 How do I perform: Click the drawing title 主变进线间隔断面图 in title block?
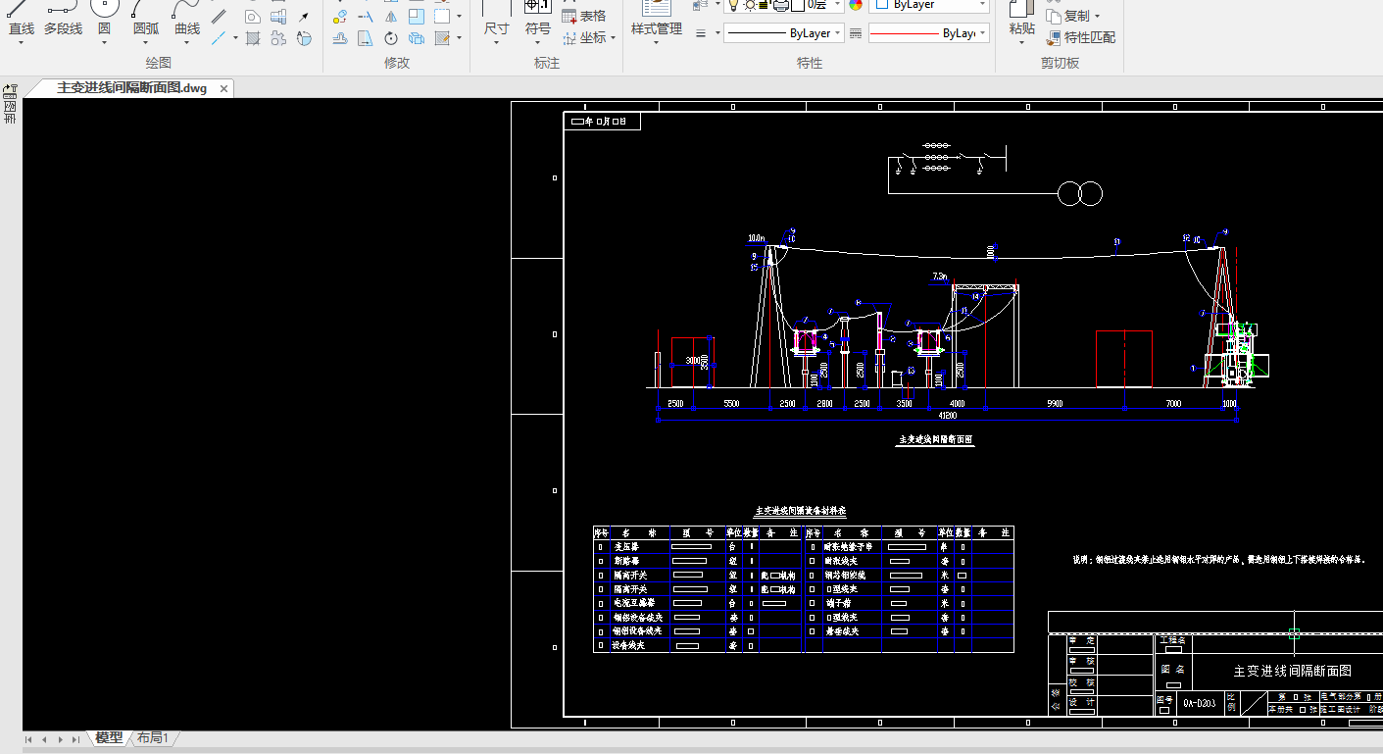coord(1292,671)
